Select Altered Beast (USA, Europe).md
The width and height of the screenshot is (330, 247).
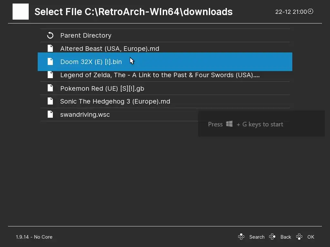click(x=110, y=49)
